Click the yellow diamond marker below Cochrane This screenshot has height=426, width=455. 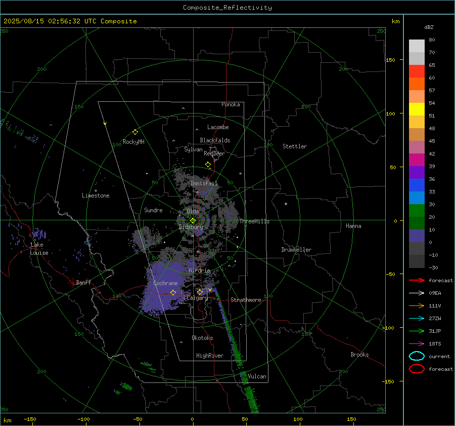[x=173, y=292]
